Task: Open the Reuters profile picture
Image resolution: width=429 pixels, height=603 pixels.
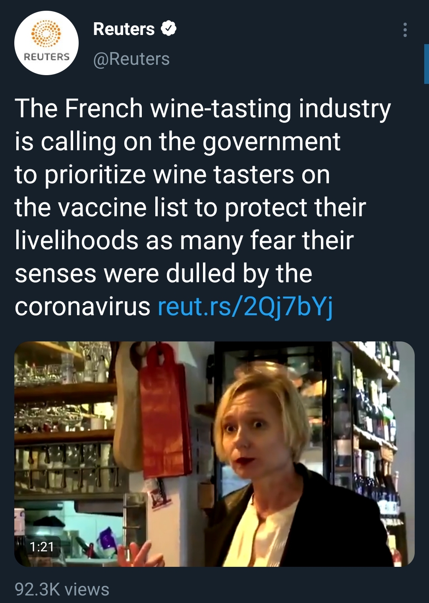Action: click(x=46, y=43)
